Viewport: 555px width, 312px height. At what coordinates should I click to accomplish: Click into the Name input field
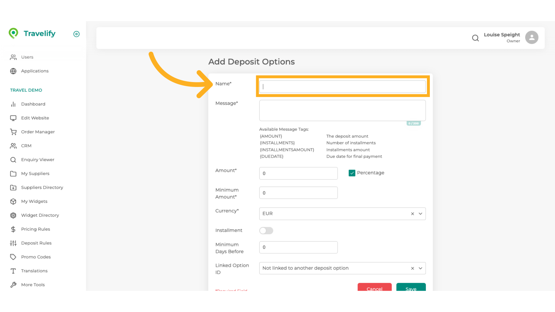342,87
